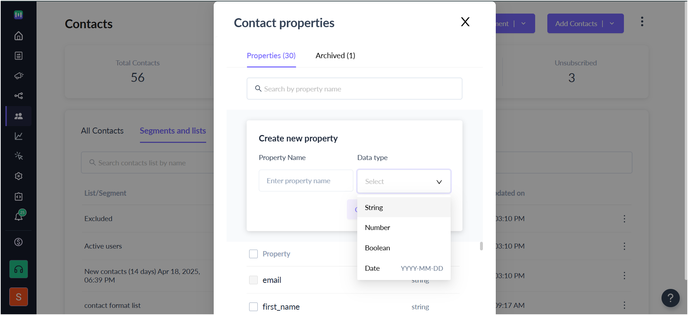Viewport: 688px width, 315px height.
Task: Open notifications bell with 25 badge
Action: 19,216
